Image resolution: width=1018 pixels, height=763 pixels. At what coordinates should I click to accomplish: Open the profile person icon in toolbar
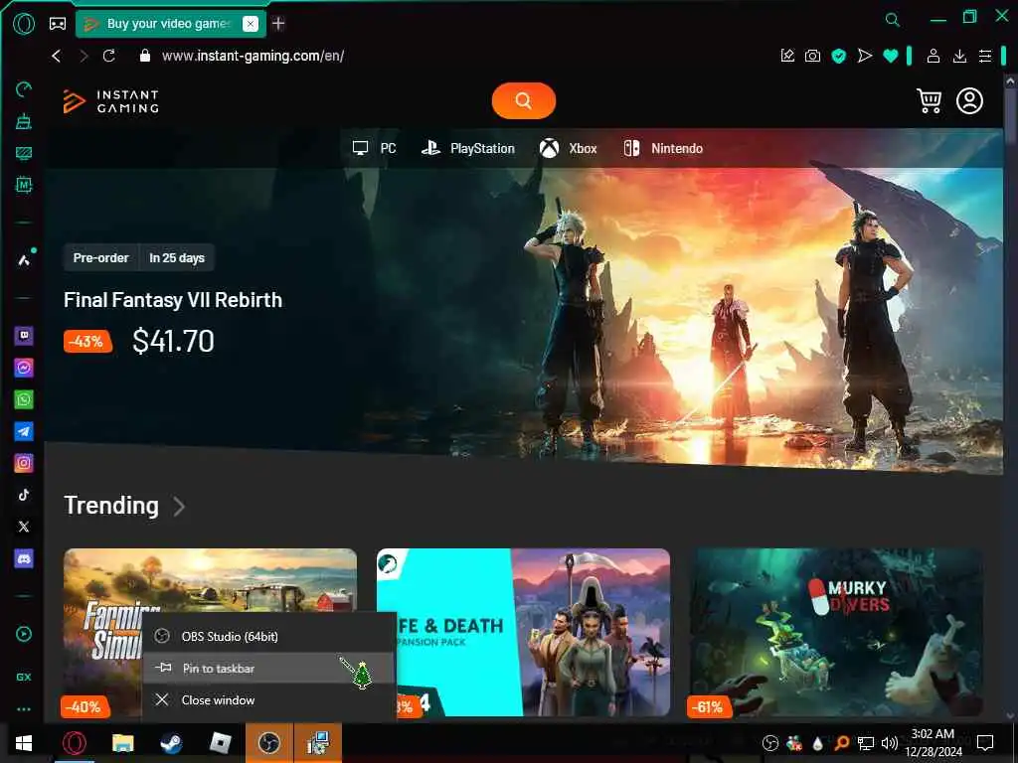933,56
